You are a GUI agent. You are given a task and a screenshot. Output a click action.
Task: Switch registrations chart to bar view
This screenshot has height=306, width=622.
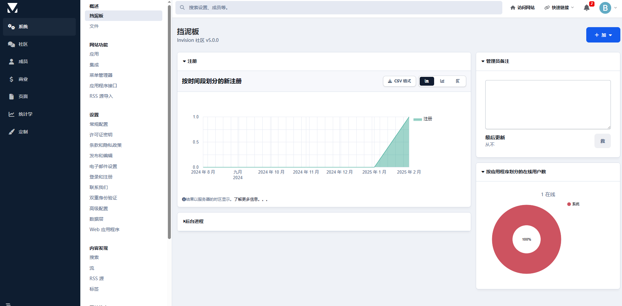(442, 81)
